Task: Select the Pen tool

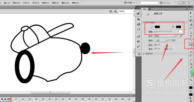Action: (x=191, y=33)
